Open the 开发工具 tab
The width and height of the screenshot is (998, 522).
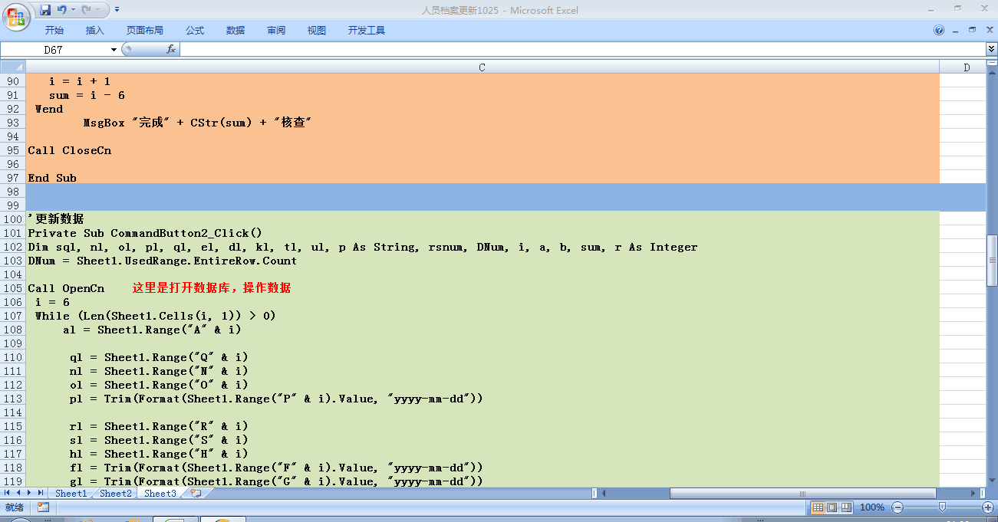[367, 31]
